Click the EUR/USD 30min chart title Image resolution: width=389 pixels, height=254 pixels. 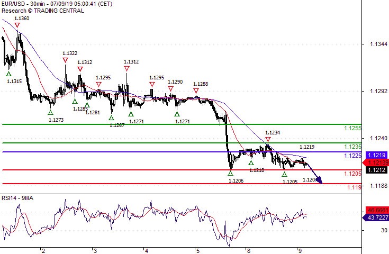point(57,4)
